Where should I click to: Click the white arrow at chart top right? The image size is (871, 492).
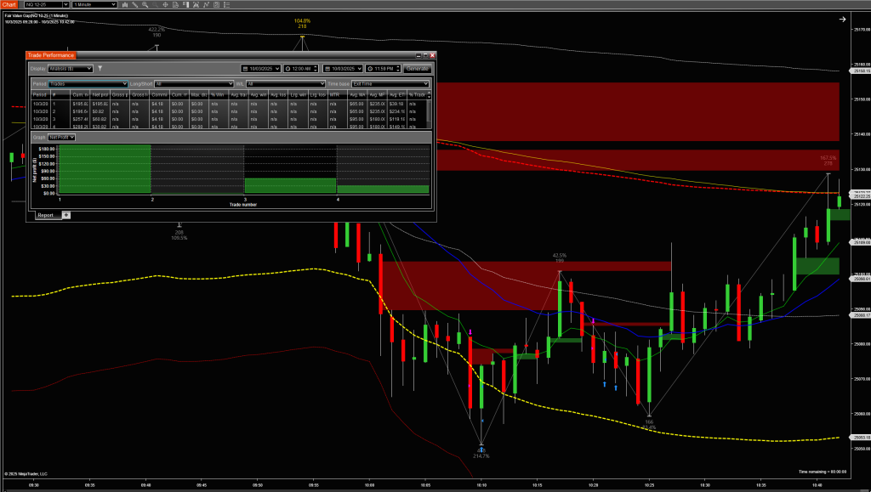click(x=842, y=19)
